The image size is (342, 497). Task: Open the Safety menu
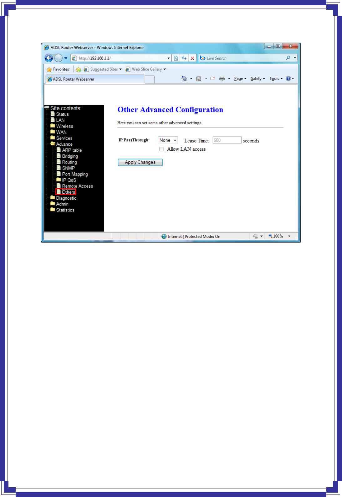coord(258,79)
